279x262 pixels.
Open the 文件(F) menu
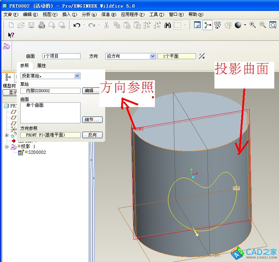[11, 15]
